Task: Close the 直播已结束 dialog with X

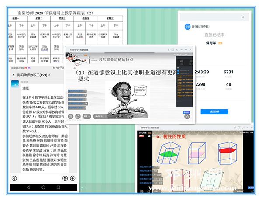Action: (243, 17)
